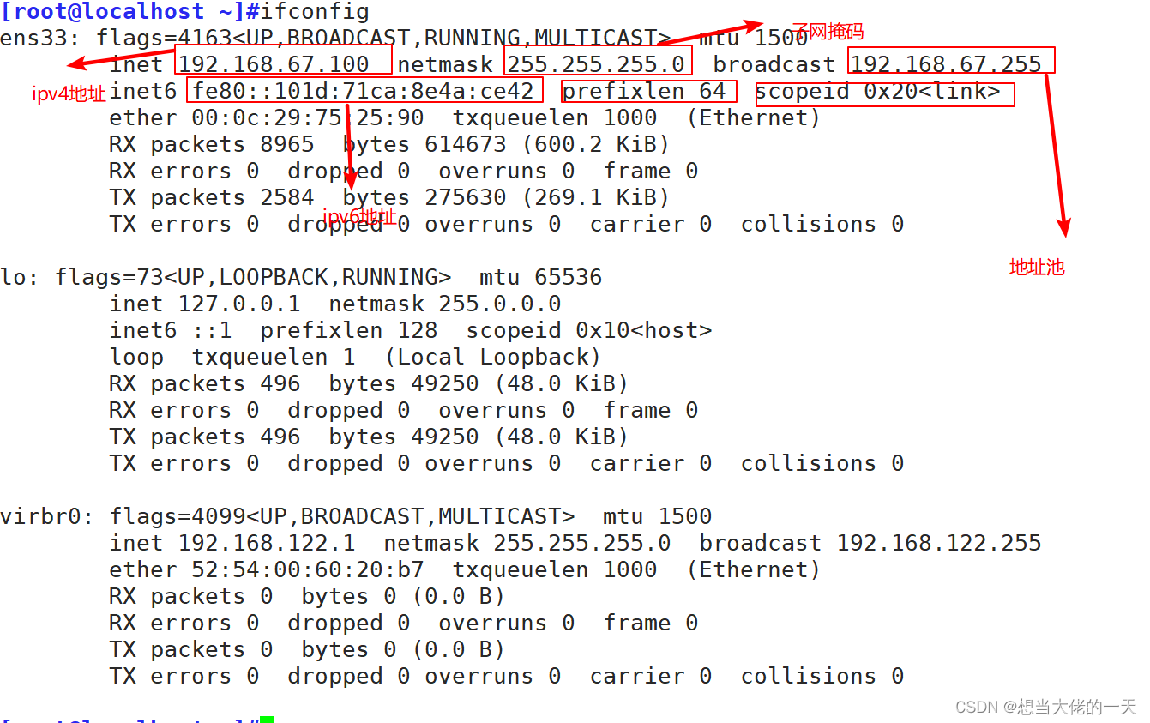Select loopback address 127.0.0.1
Viewport: 1150px width, 723px height.
(239, 304)
